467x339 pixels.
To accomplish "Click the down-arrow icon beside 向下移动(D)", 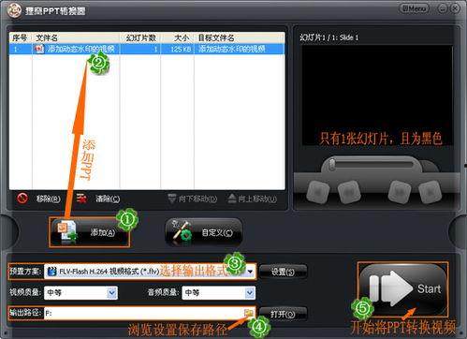I will pyautogui.click(x=172, y=199).
